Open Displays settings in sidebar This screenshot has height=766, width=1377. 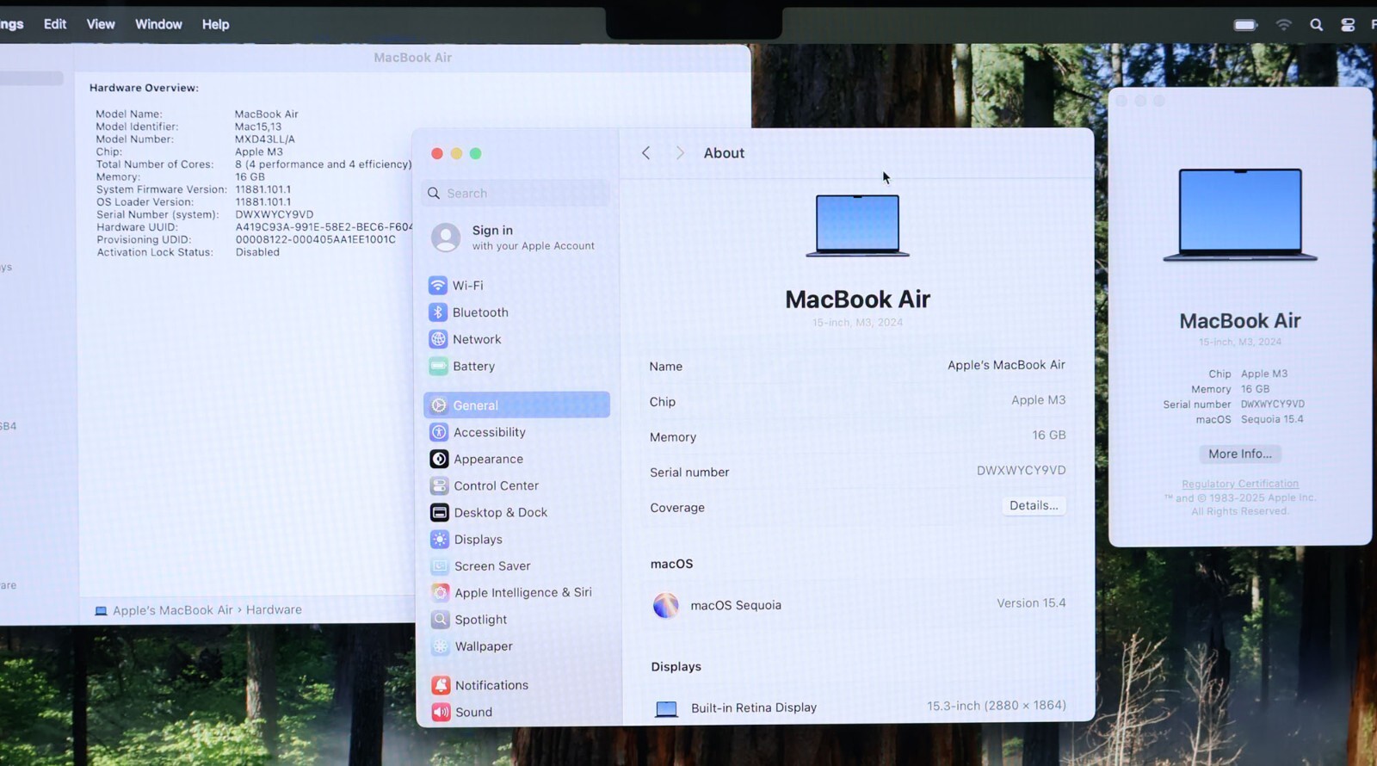(466, 540)
